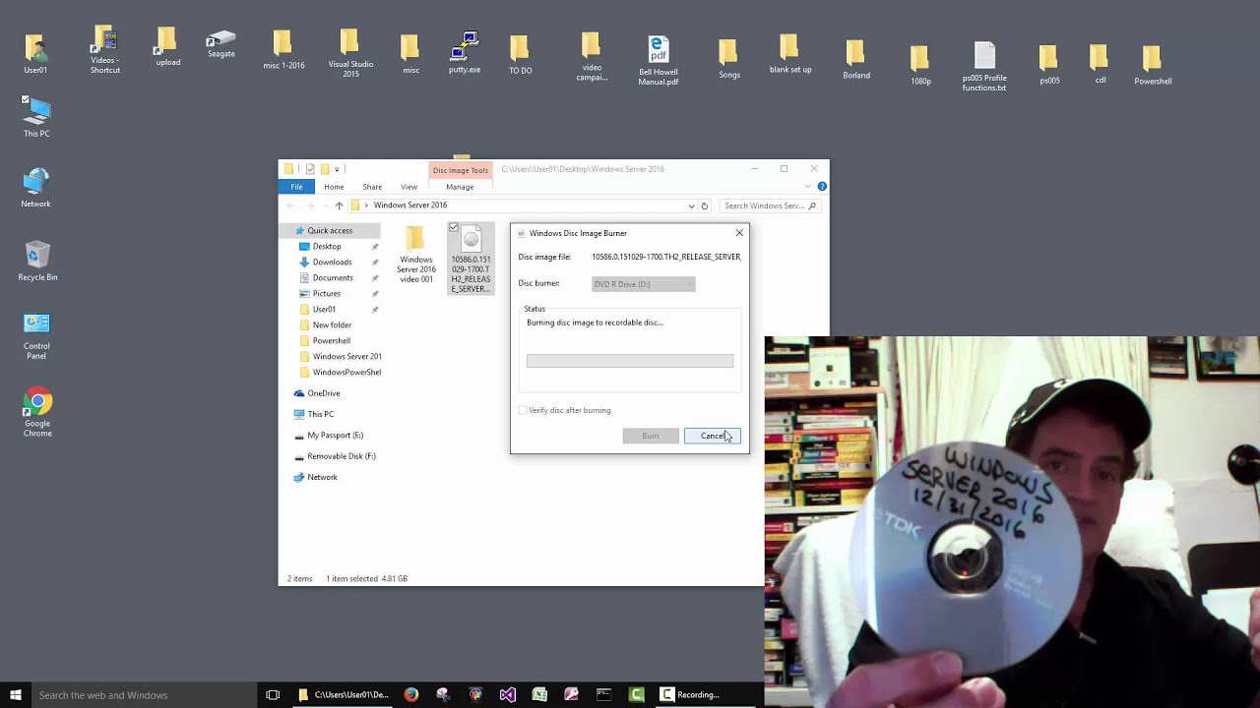Select Removable Disk (F:) drive

point(342,456)
